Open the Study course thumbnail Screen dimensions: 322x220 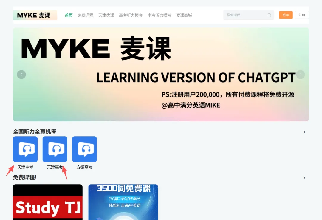tap(48, 202)
